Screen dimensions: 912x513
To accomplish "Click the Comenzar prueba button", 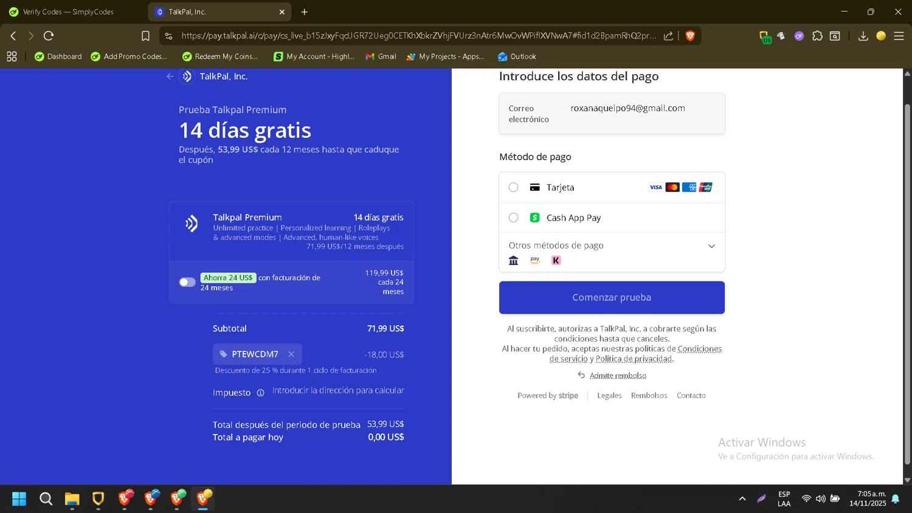I will [612, 298].
